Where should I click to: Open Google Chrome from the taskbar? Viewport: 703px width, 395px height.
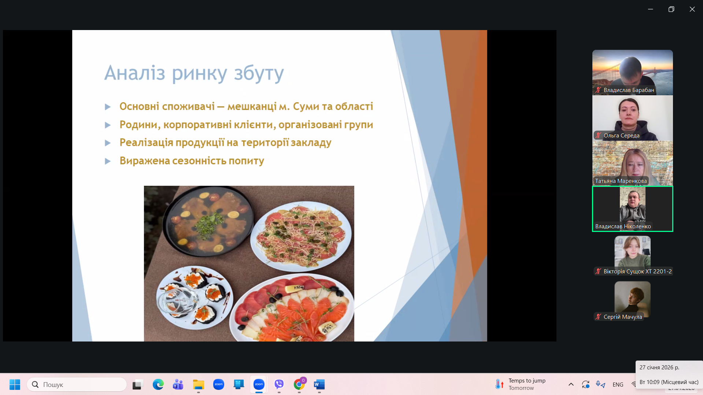[x=299, y=384]
